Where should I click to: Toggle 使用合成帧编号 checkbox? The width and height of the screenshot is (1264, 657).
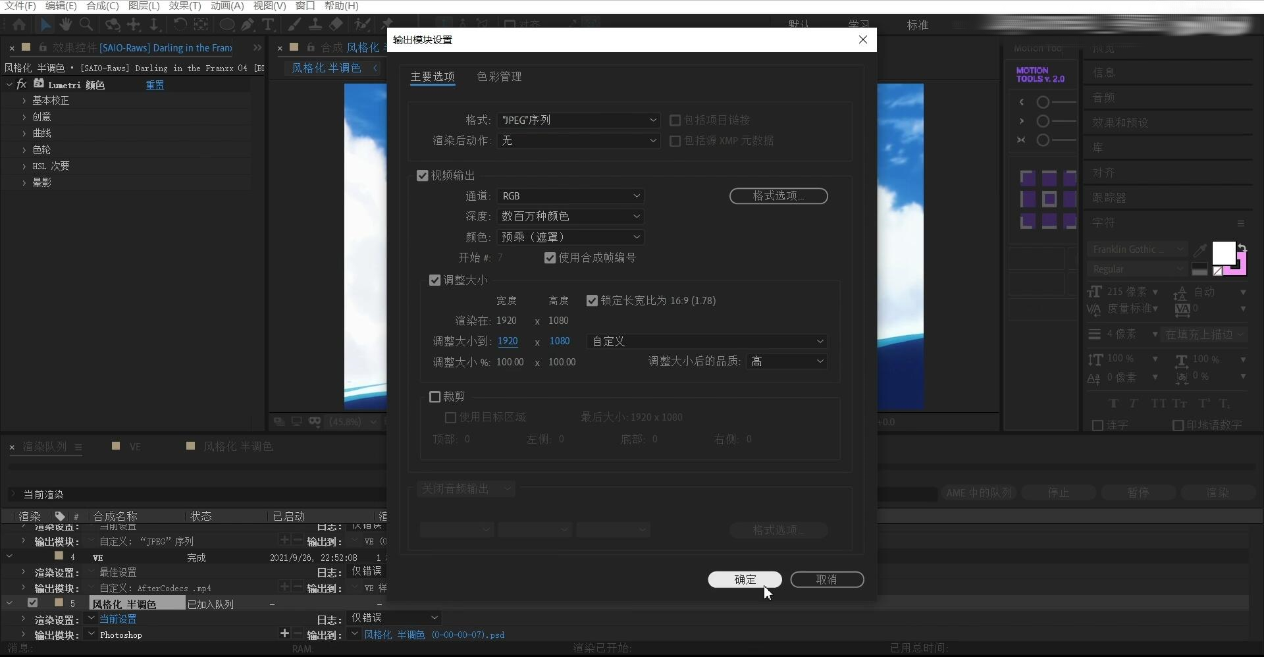coord(550,258)
